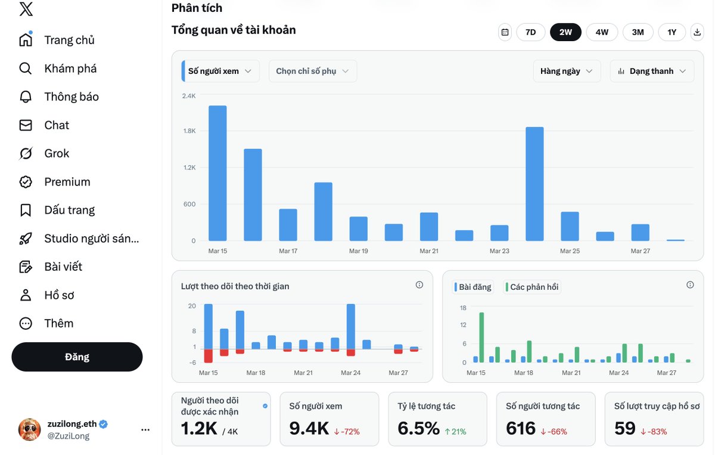Screen dimensions: 715x455
Task: Download analytics data with the export icon
Action: (x=696, y=32)
